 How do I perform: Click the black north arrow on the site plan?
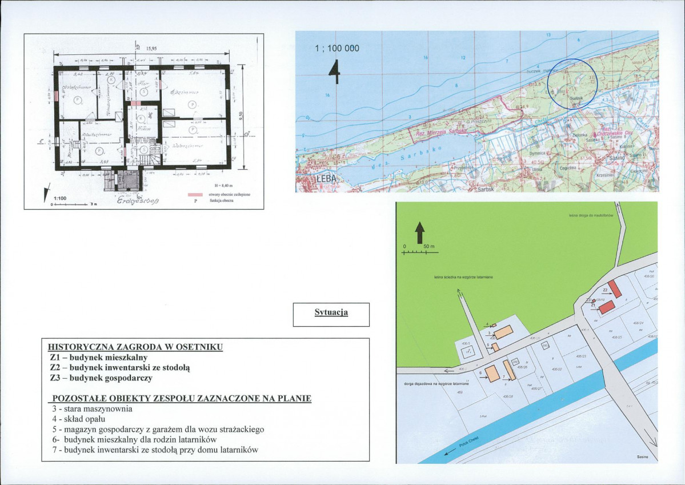pos(420,233)
